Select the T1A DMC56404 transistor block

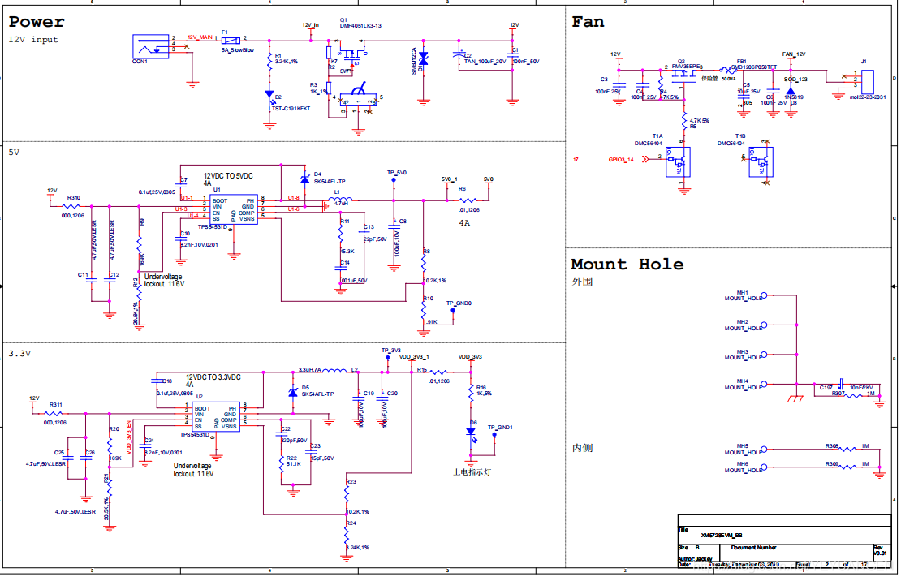pos(675,161)
